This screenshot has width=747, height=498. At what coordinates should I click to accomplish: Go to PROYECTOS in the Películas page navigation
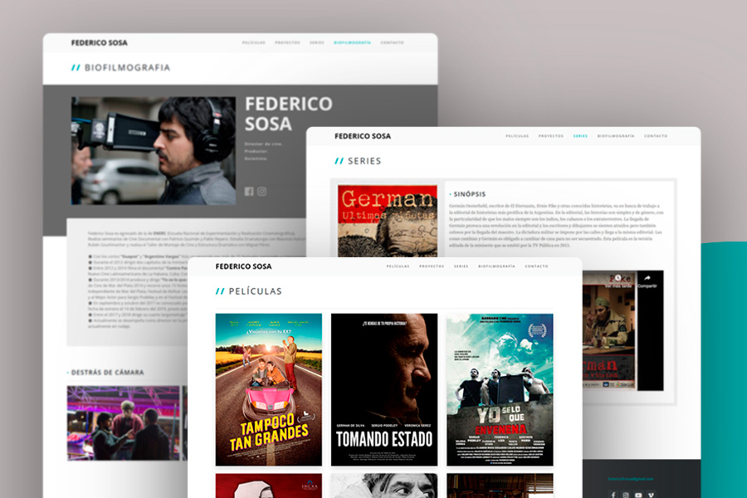(432, 266)
